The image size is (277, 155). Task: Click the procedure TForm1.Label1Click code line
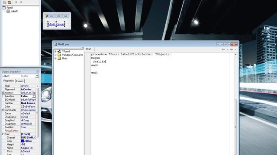point(131,54)
